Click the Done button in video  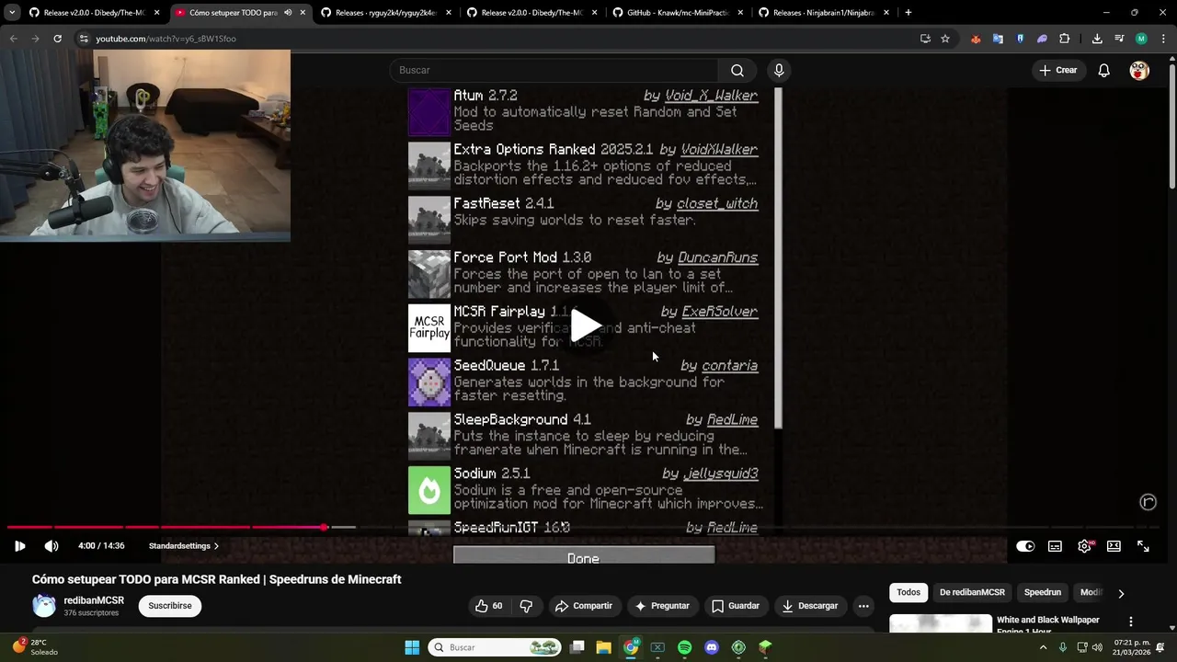pos(584,557)
